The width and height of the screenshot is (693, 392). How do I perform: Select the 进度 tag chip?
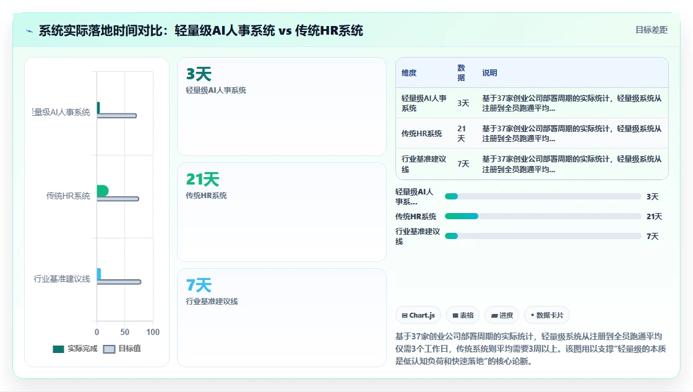[502, 315]
